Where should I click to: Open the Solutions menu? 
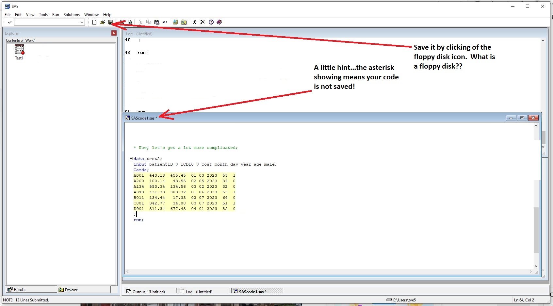tap(72, 15)
